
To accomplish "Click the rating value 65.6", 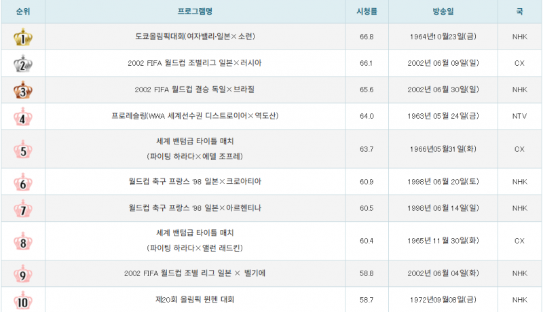I will [367, 90].
